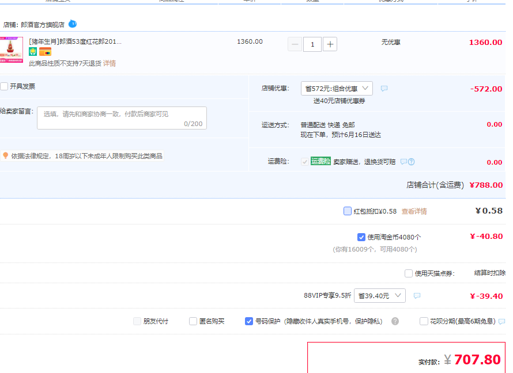Click the comment icon next to store discount dropdown
Screen dimensions: 513x373
click(x=384, y=89)
